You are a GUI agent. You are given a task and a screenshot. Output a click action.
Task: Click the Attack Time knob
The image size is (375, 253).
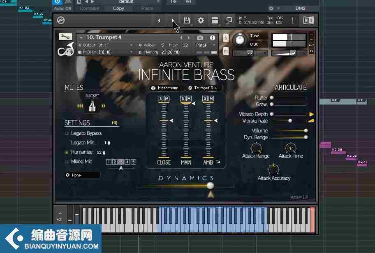click(291, 148)
